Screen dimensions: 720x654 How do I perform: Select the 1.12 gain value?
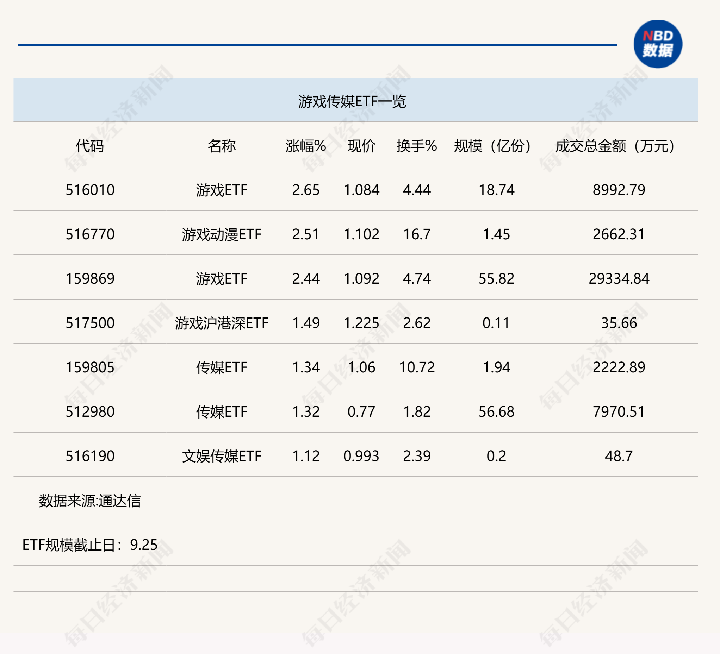point(306,456)
